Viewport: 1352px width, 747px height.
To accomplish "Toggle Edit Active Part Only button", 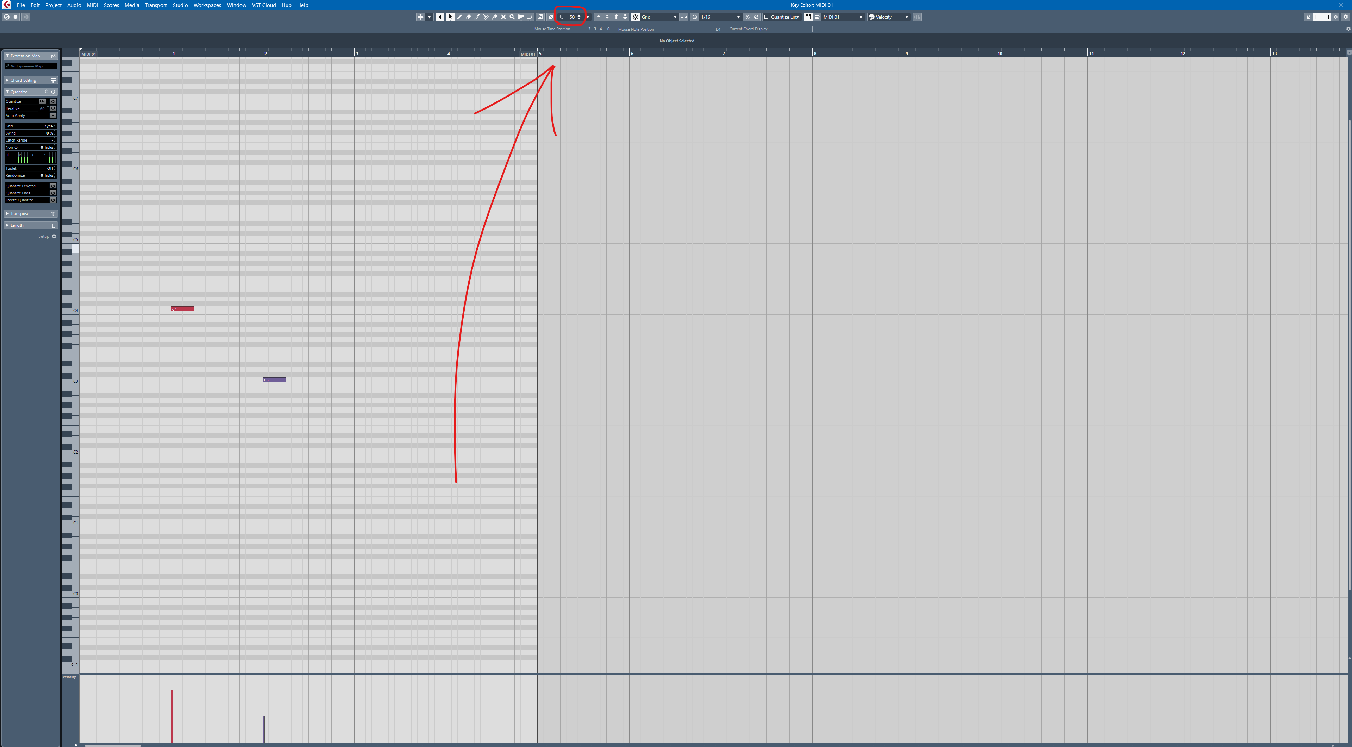I will coord(817,17).
